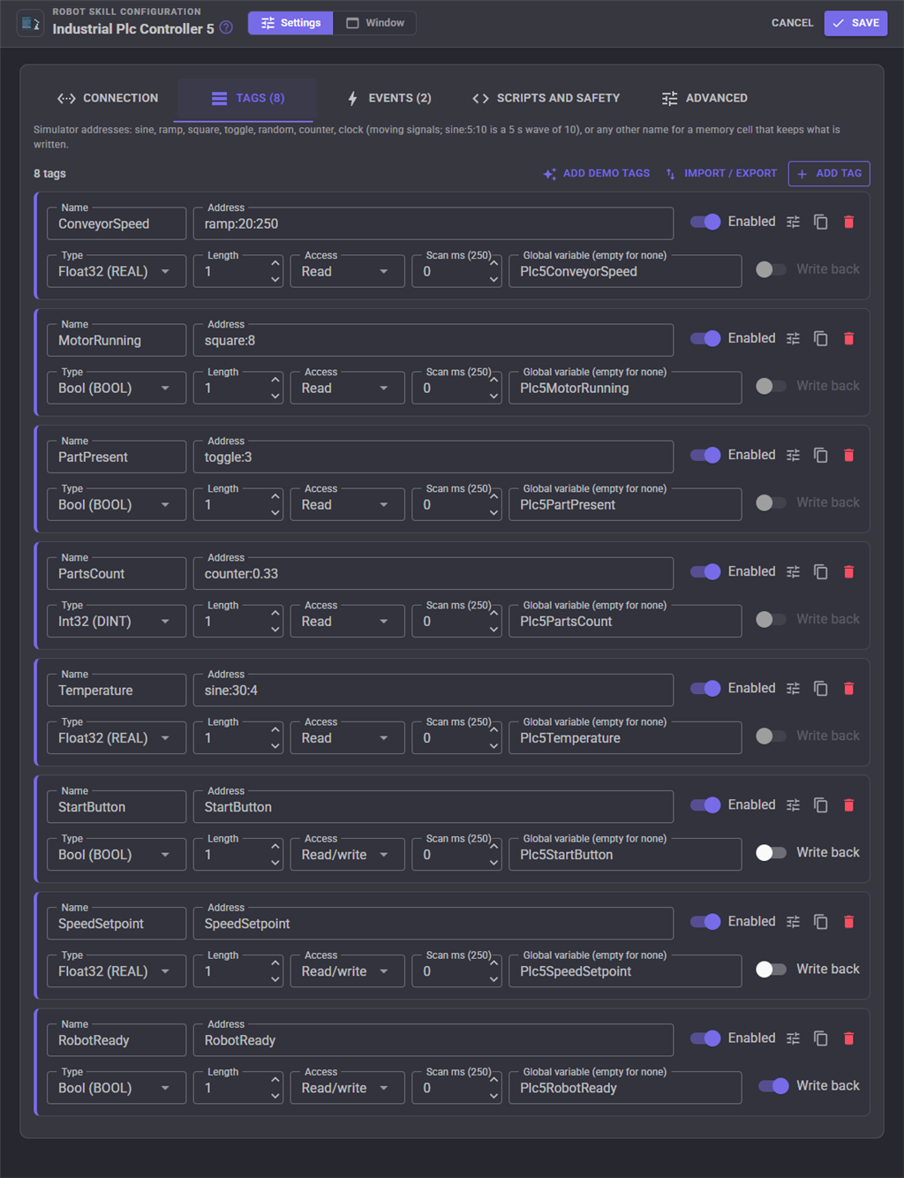Open advanced options for RobotReady tag

coord(794,1038)
